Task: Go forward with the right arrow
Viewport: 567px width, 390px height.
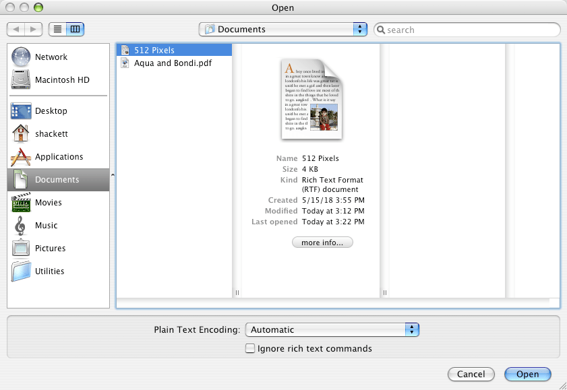Action: coord(33,29)
